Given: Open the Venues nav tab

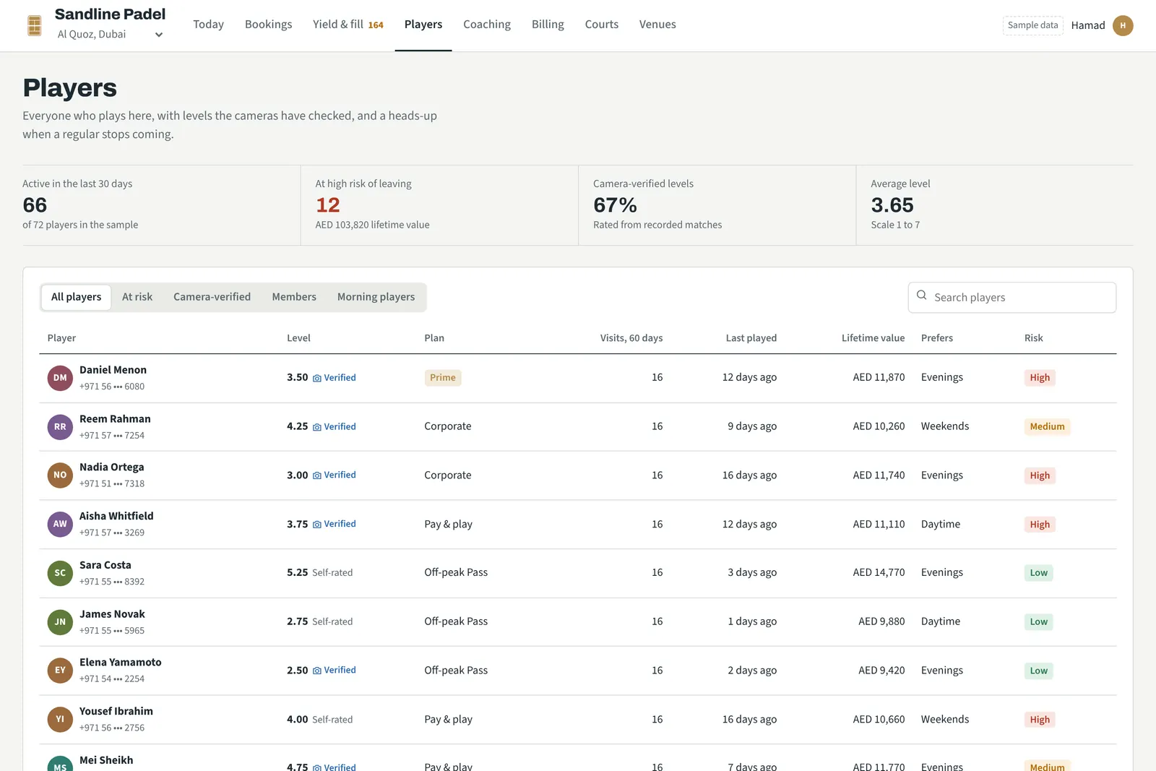Looking at the screenshot, I should (657, 25).
